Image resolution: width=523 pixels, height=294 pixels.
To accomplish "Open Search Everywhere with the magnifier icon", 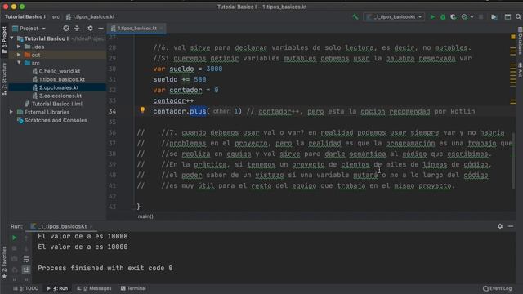I will (x=518, y=16).
